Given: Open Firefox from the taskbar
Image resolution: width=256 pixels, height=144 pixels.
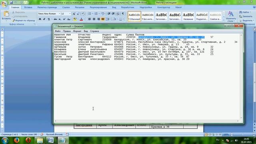Looking at the screenshot, I should [x=17, y=140].
